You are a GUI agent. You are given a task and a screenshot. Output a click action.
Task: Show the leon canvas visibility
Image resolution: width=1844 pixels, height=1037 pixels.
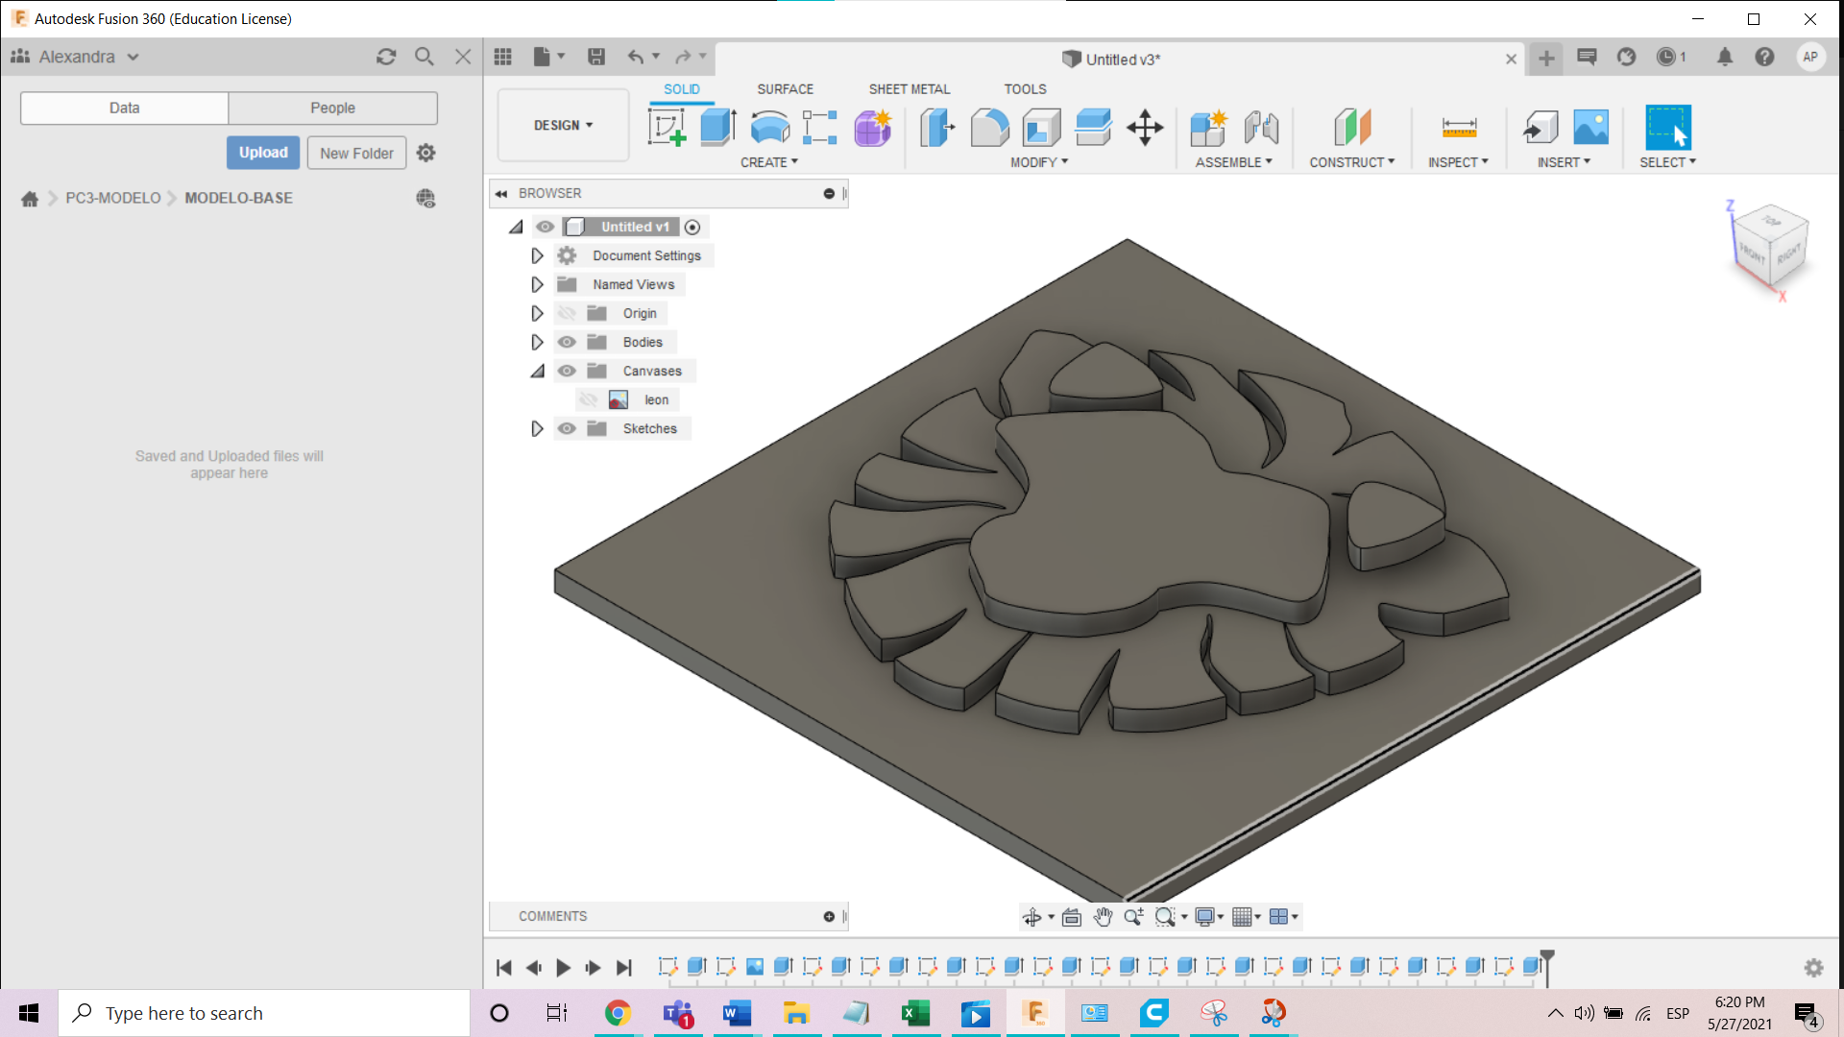588,399
